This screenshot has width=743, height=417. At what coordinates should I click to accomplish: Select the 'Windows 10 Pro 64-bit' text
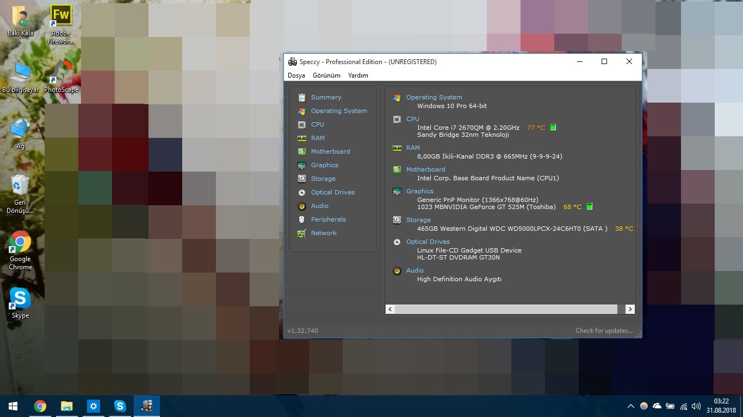point(452,106)
